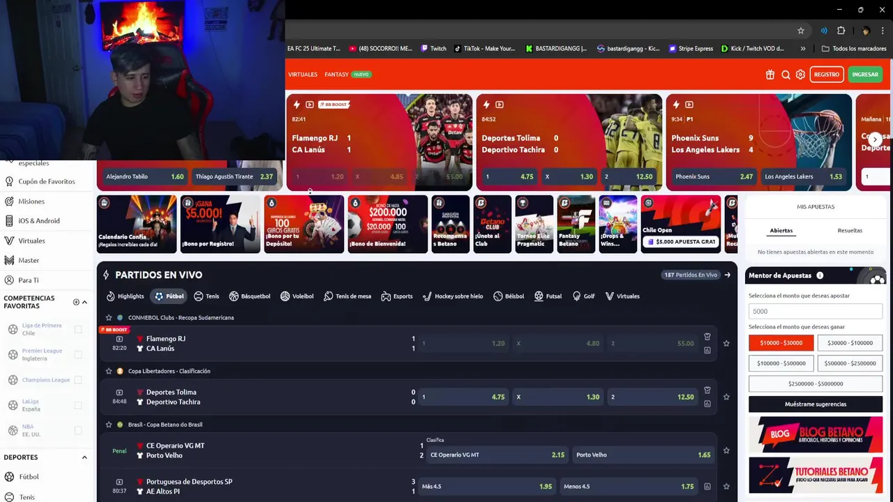Viewport: 893px width, 502px height.
Task: Show more bookmarks with the chevron
Action: pos(803,49)
